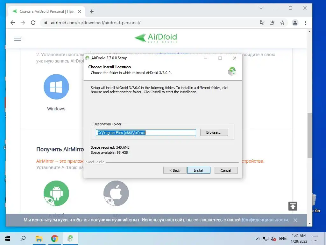Click the AirDroid logo on webpage

click(156, 38)
